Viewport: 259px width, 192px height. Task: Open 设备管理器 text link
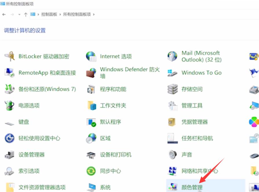point(32,155)
